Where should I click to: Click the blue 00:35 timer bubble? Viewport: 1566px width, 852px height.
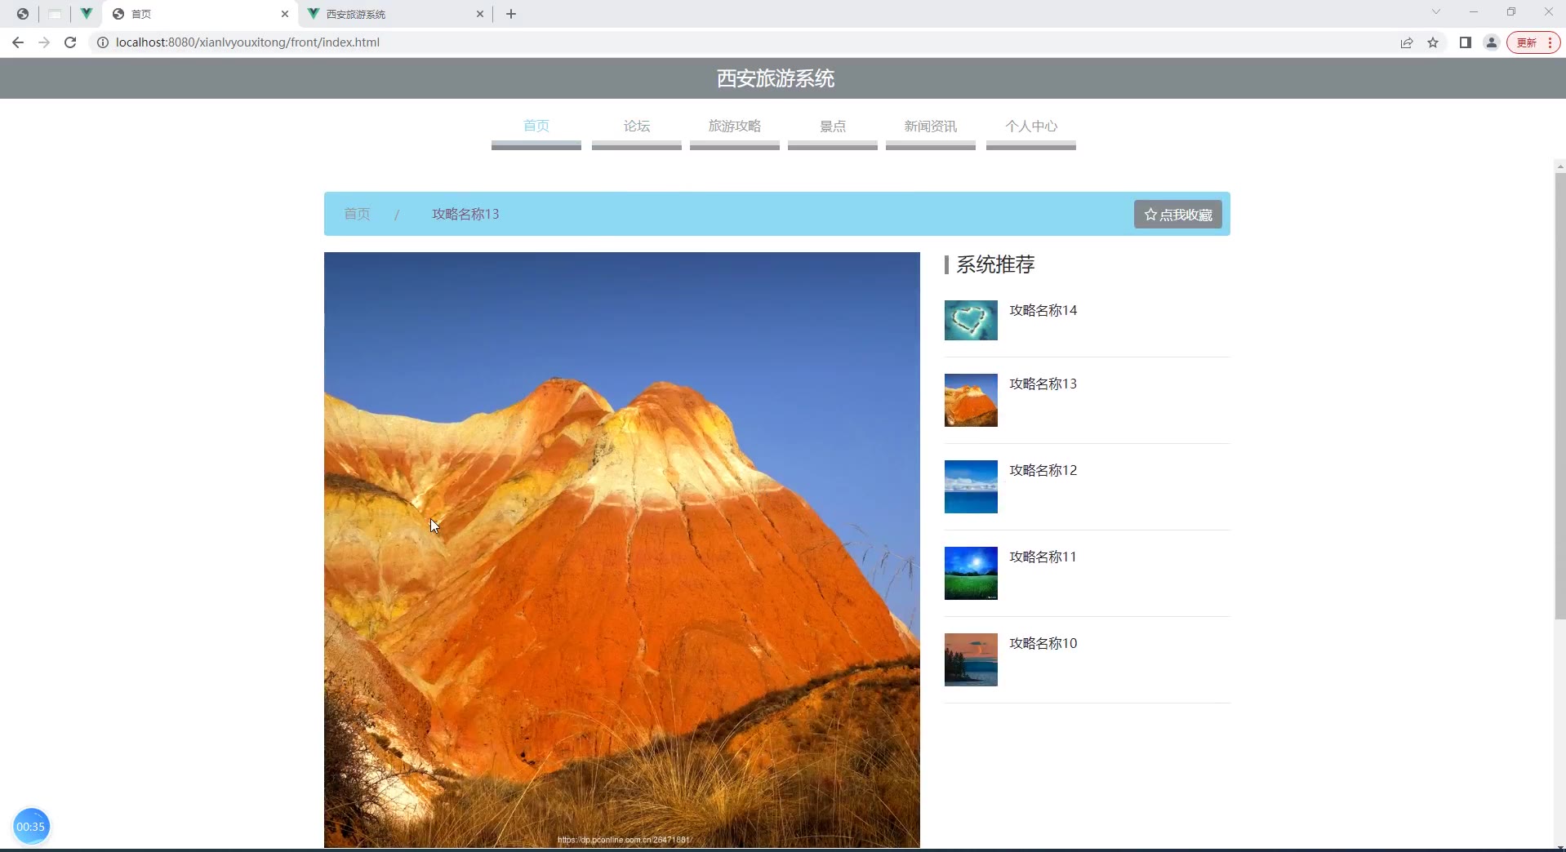(31, 827)
